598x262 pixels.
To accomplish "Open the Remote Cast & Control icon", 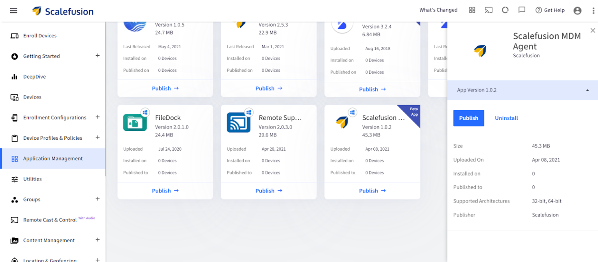I will [14, 220].
